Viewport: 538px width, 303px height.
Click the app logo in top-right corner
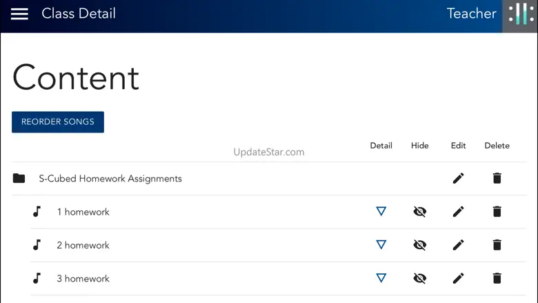[x=521, y=15]
